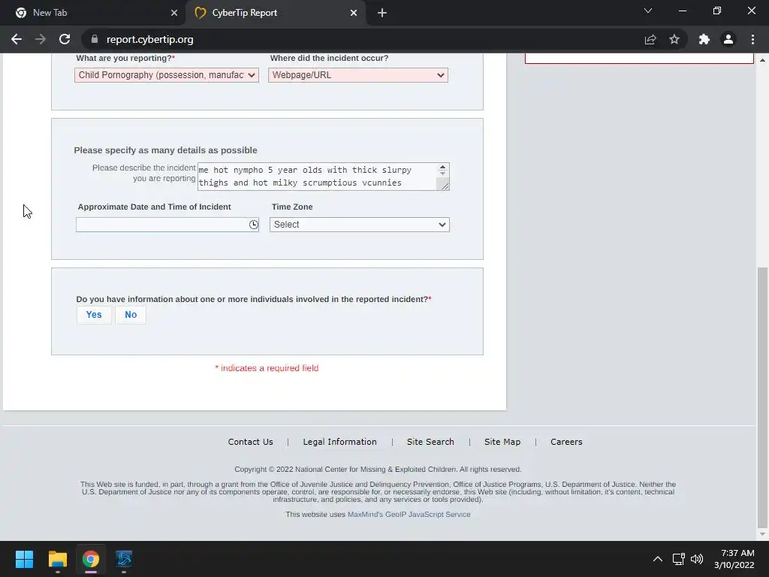Answer Yes to individuals involved question
This screenshot has width=769, height=577.
click(x=94, y=315)
